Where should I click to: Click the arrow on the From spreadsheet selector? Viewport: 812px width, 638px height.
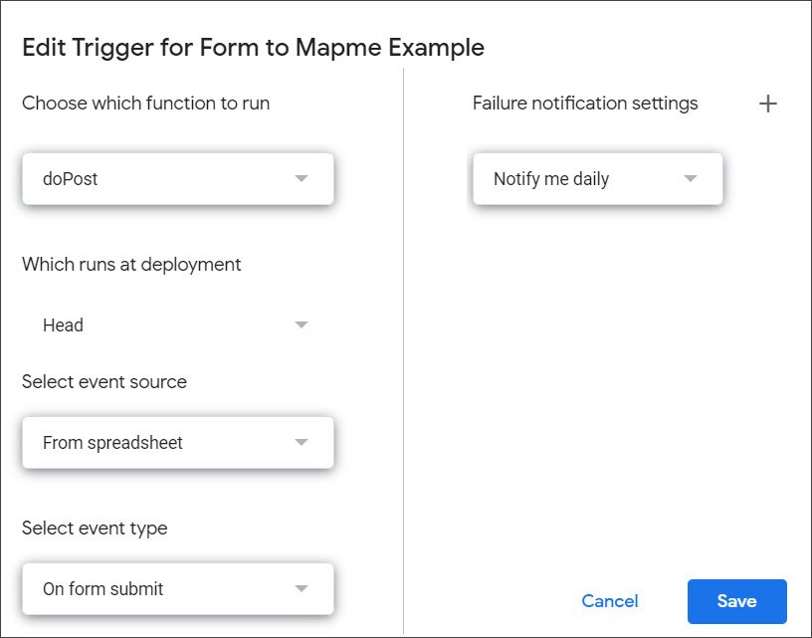coord(302,442)
